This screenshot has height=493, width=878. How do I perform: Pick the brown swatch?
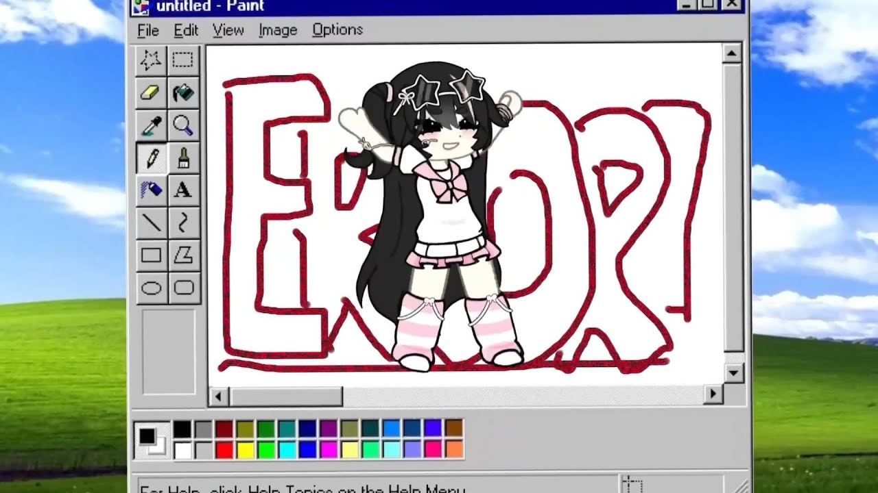pos(454,429)
